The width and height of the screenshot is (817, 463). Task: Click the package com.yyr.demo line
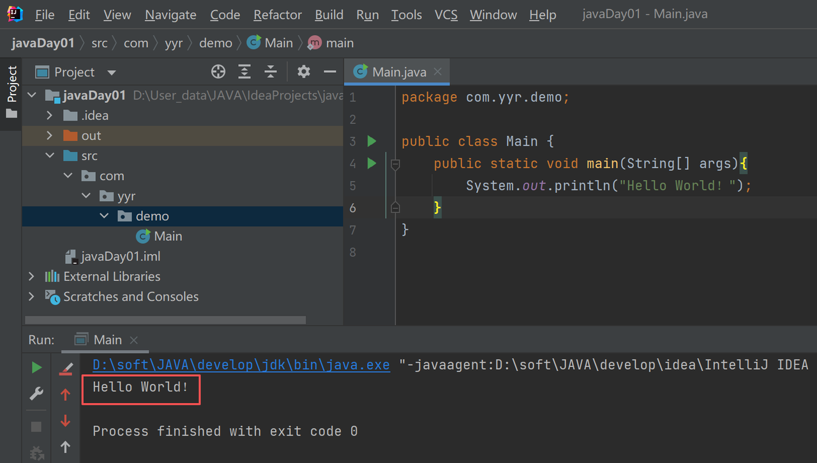485,98
